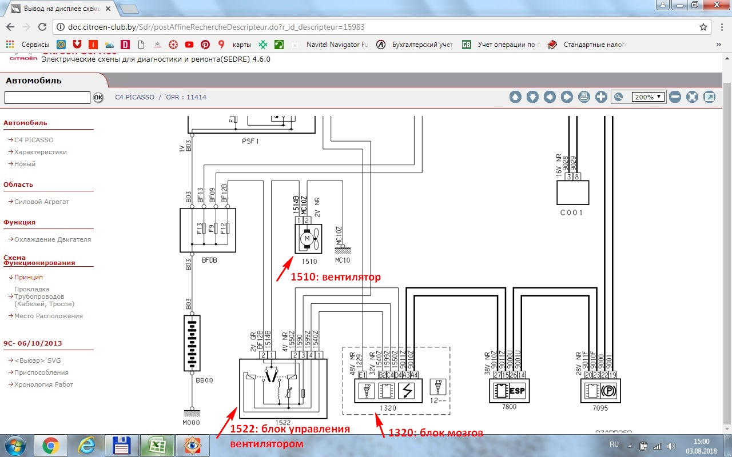Click the RU language indicator
The width and height of the screenshot is (732, 457).
614,444
